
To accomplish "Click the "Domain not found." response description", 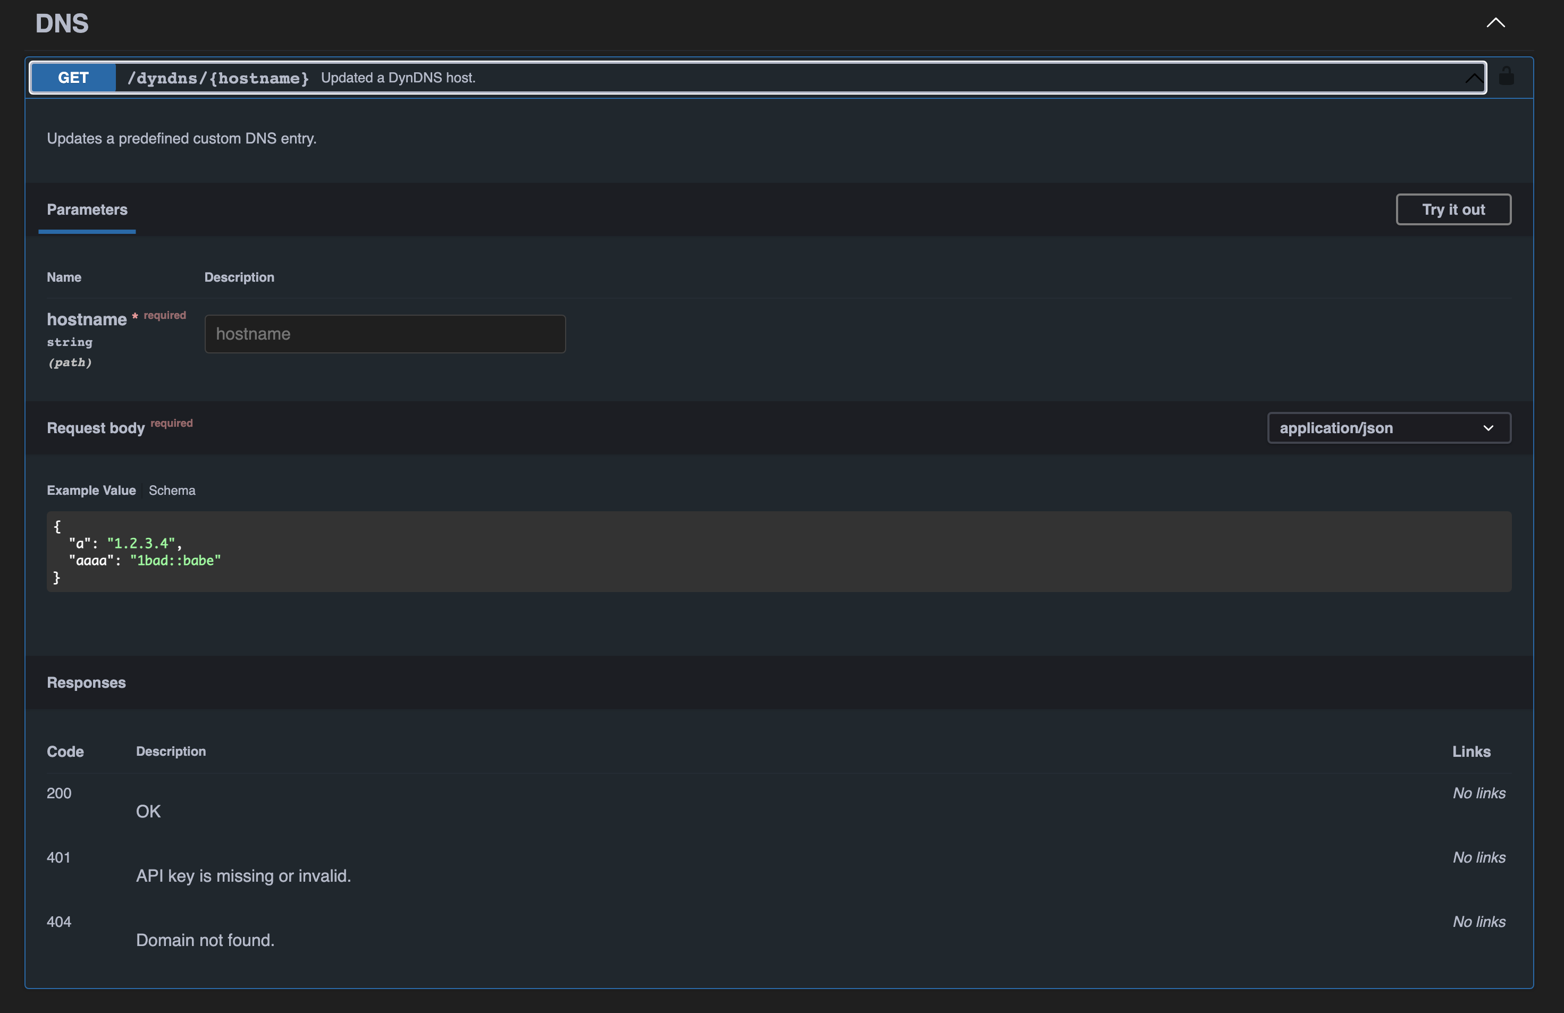I will coord(205,940).
